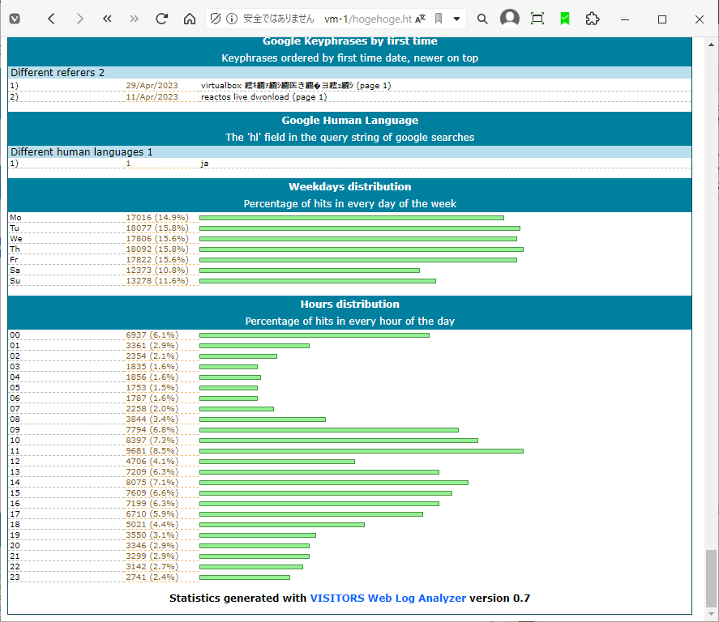
Task: Open the extensions puzzle icon
Action: [593, 19]
